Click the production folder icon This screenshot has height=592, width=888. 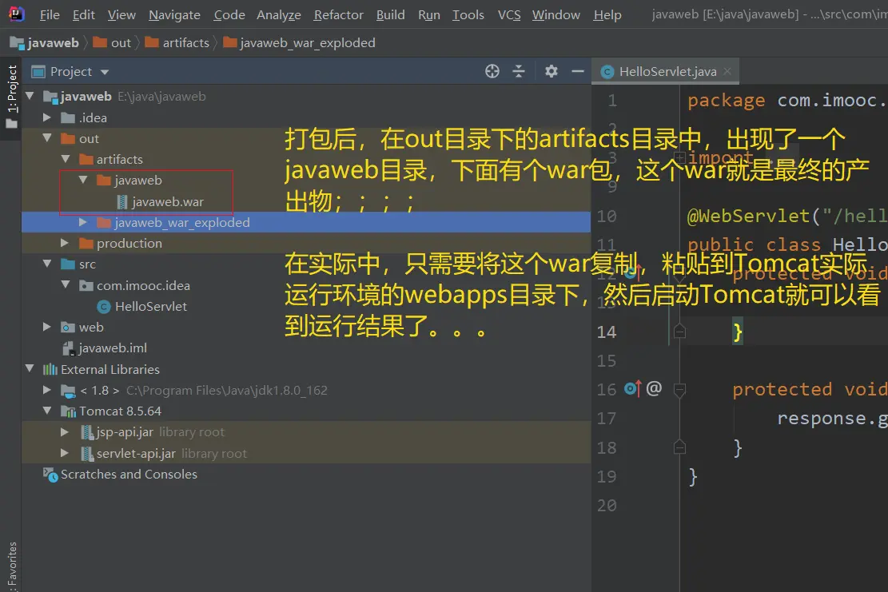pyautogui.click(x=86, y=244)
